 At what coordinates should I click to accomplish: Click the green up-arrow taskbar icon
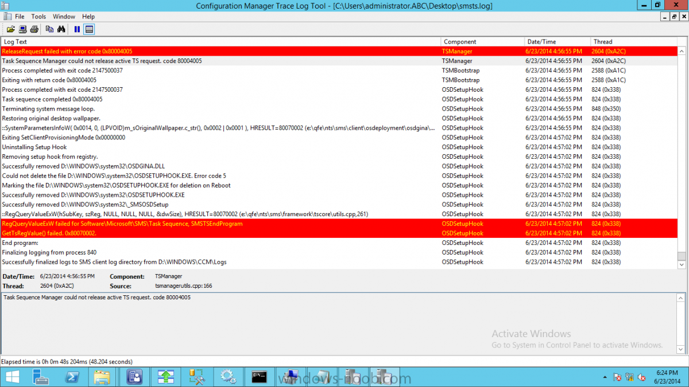pyautogui.click(x=165, y=377)
